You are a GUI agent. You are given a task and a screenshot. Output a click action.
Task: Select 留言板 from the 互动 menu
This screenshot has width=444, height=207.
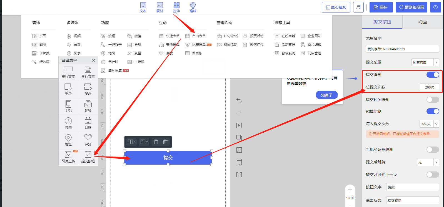coord(194,53)
